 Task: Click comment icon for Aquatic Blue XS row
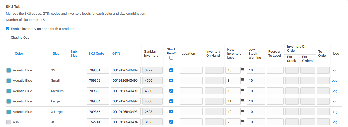pyautogui.click(x=243, y=70)
